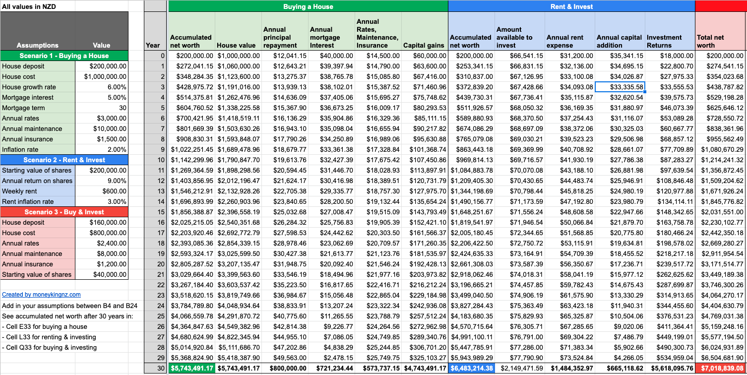
Task: Click the blue "Rent & Invest" header banner
Action: (570, 5)
